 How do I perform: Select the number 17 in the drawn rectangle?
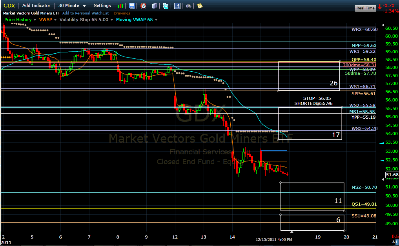point(336,135)
